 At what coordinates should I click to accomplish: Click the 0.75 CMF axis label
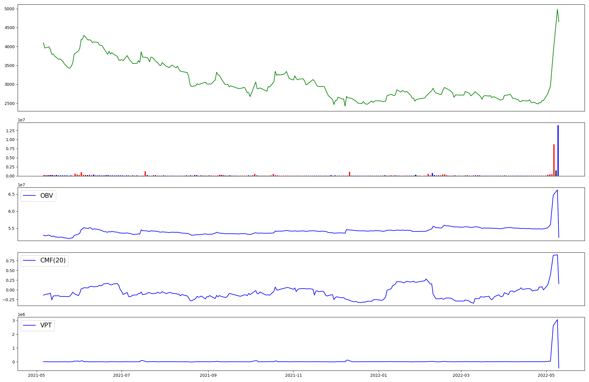11,261
